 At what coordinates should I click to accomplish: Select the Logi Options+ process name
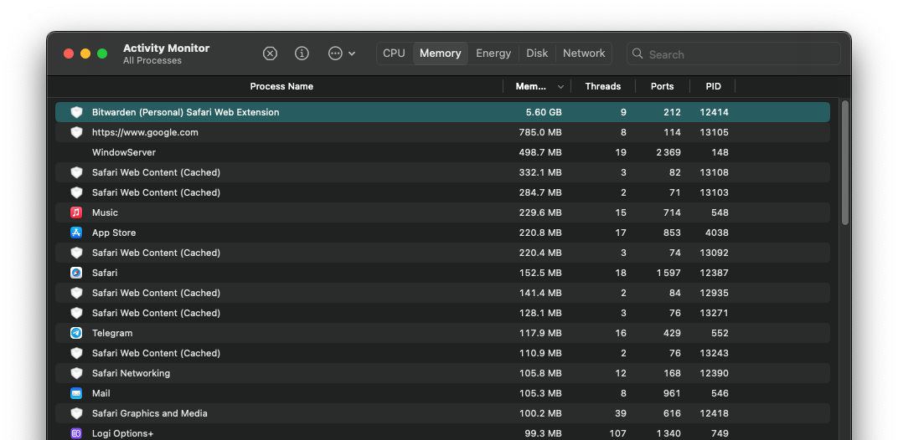[122, 433]
